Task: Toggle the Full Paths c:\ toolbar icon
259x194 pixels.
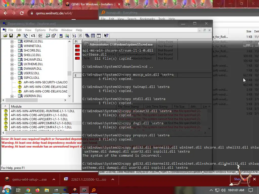Action: tap(33, 36)
